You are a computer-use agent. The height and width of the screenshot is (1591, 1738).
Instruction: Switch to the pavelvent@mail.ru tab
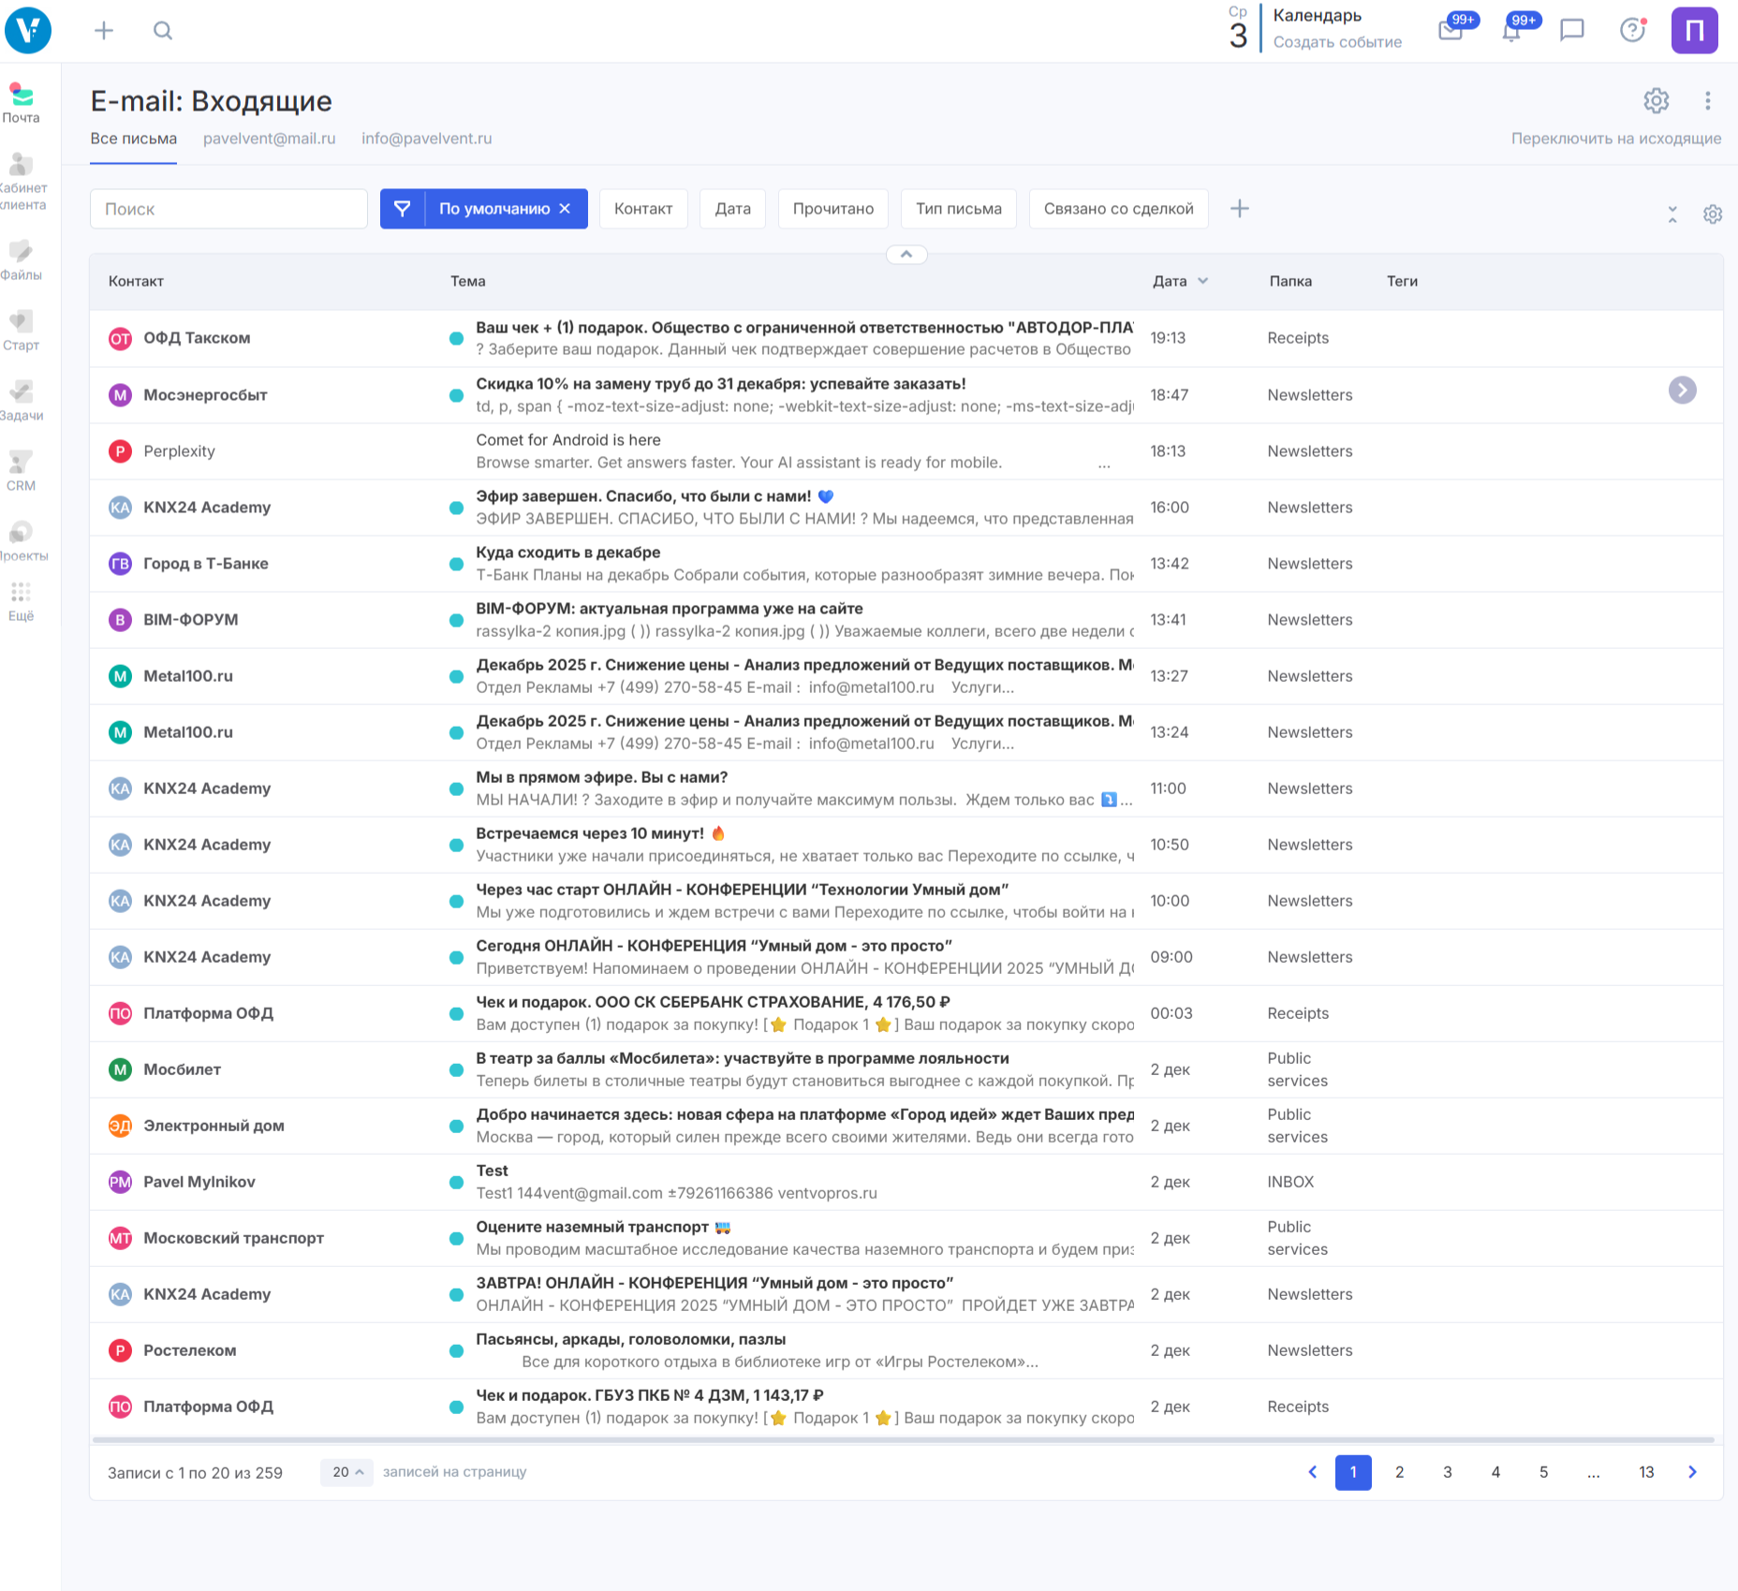(x=269, y=139)
